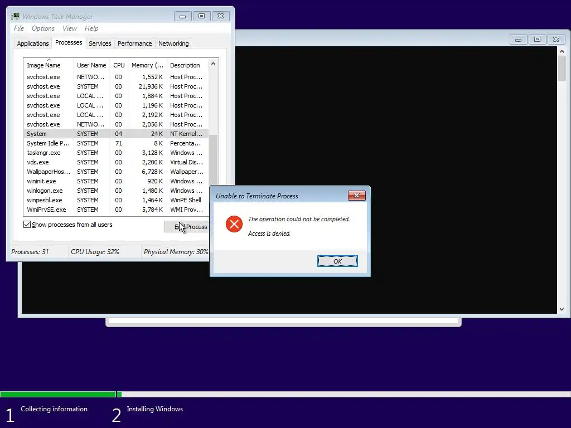
Task: Select the WallpaperHos... process
Action: pyautogui.click(x=116, y=172)
